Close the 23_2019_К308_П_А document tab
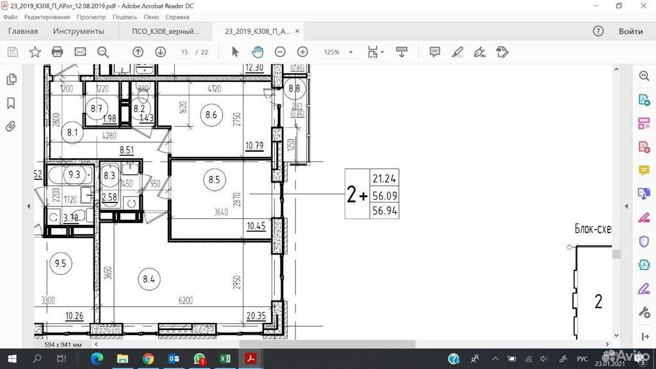 point(297,31)
